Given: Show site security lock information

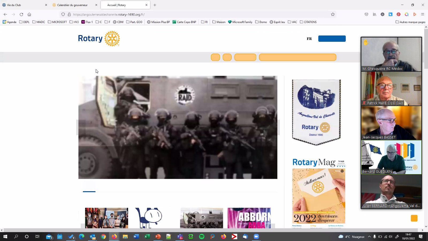Looking at the screenshot, I should click(x=69, y=14).
